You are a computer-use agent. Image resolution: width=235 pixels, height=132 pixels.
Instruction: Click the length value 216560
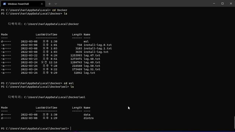77,66
